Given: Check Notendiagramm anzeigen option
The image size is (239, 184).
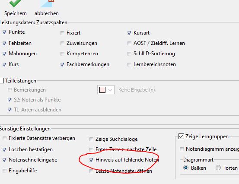Looking at the screenshot, I should point(182,149).
